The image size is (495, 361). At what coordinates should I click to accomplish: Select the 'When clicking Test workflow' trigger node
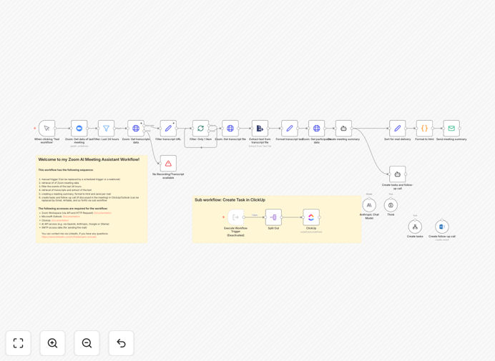click(x=46, y=128)
